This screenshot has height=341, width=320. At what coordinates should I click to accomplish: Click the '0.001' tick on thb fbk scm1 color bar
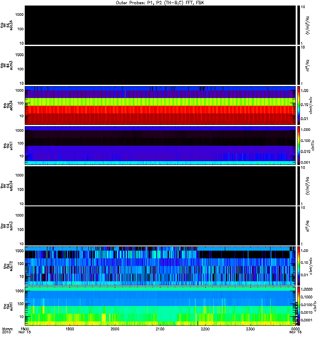305,162
